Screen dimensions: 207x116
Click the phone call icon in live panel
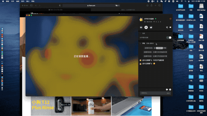tap(167, 27)
